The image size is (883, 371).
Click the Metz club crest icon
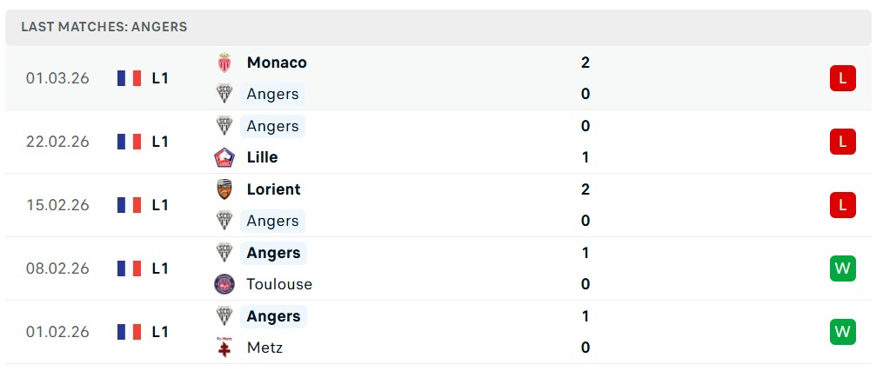click(224, 348)
